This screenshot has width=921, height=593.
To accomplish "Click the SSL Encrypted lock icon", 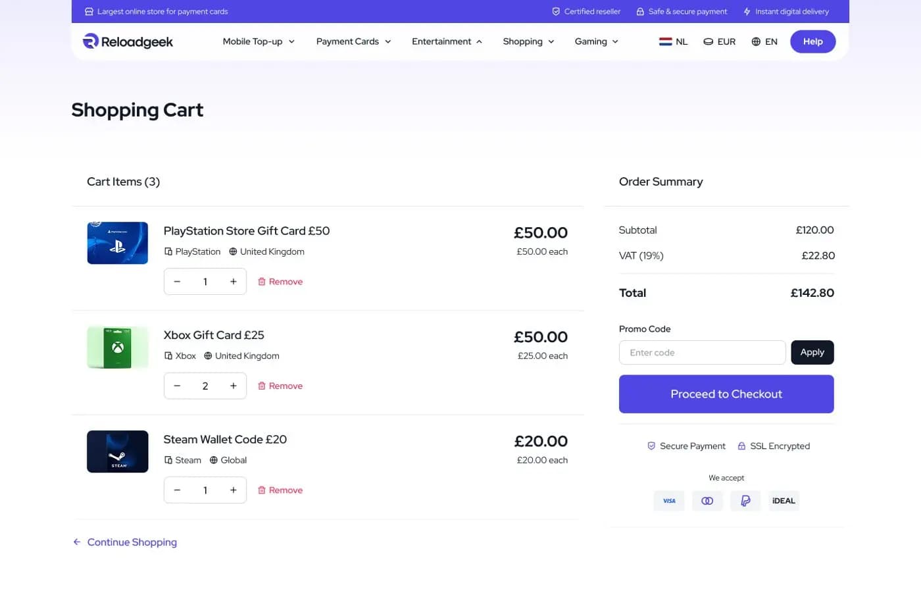I will tap(741, 446).
